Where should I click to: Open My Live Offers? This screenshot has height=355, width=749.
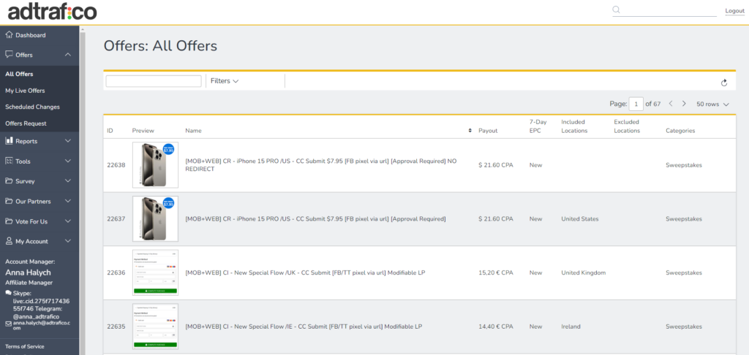[x=25, y=91]
